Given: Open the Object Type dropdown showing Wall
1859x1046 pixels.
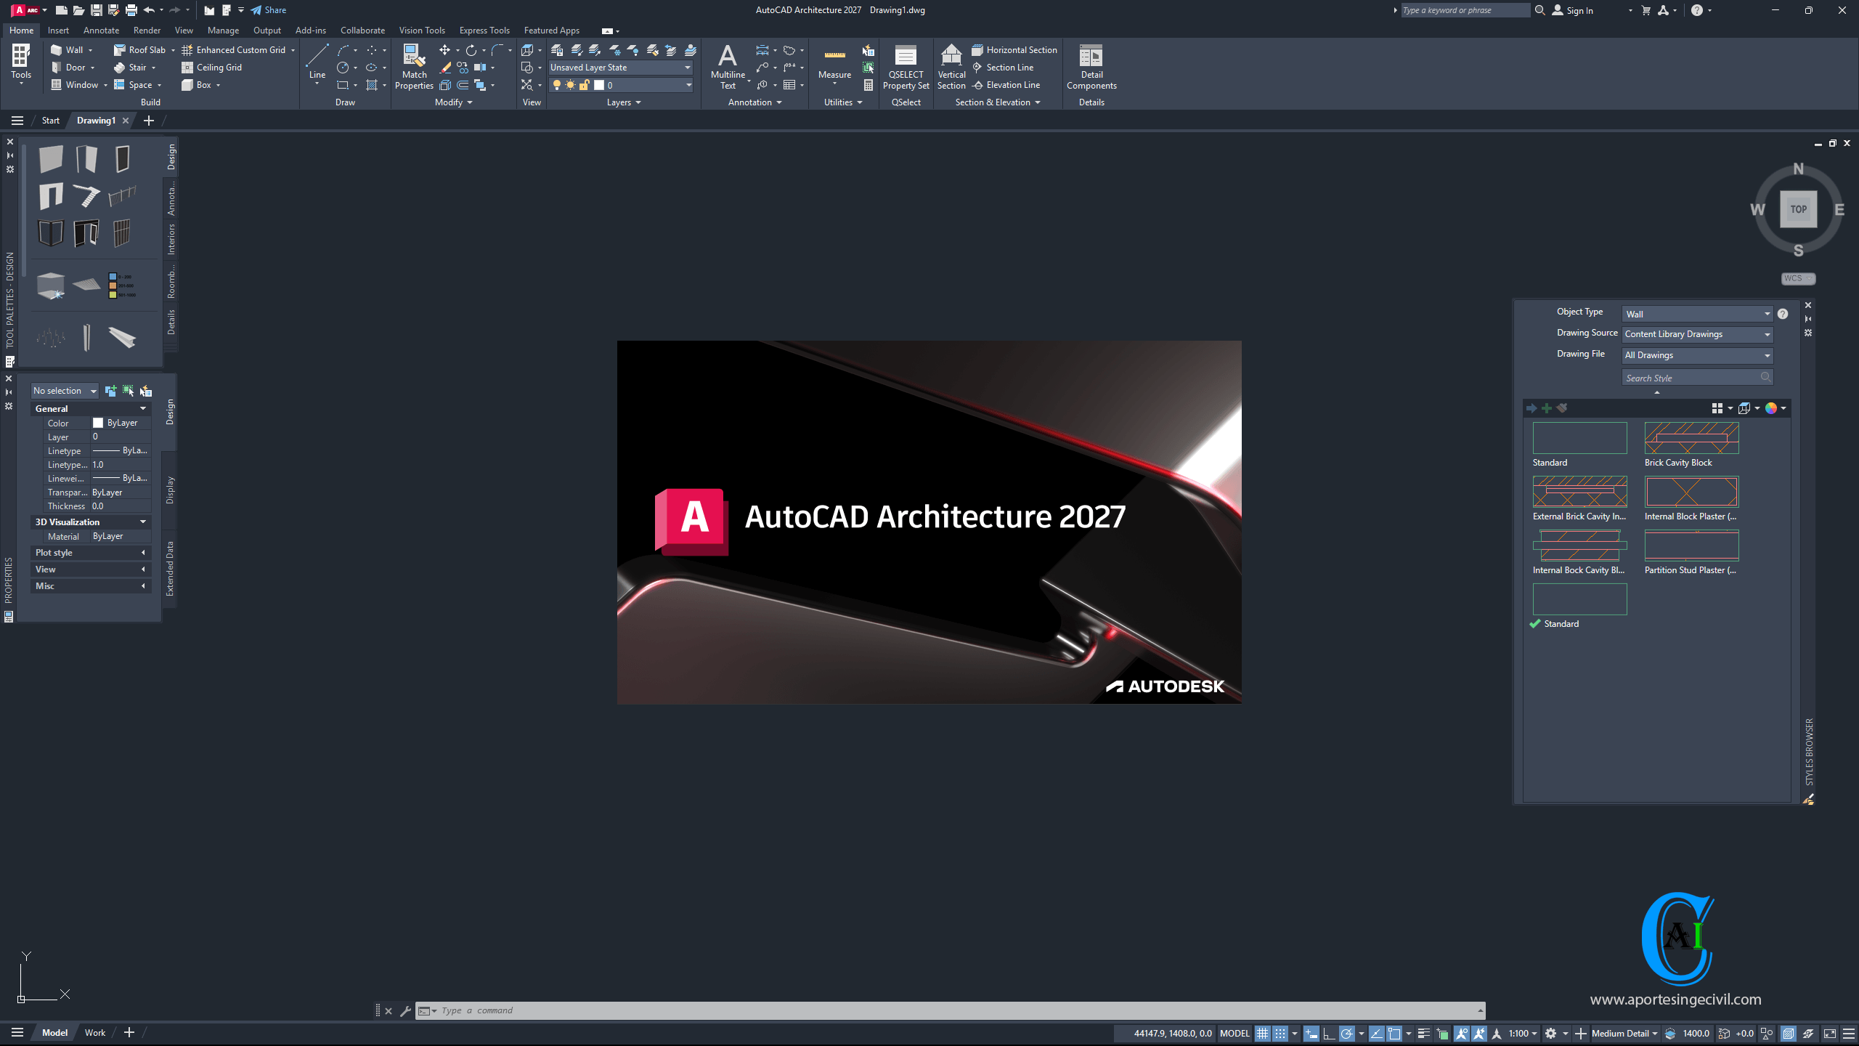Looking at the screenshot, I should 1696,314.
